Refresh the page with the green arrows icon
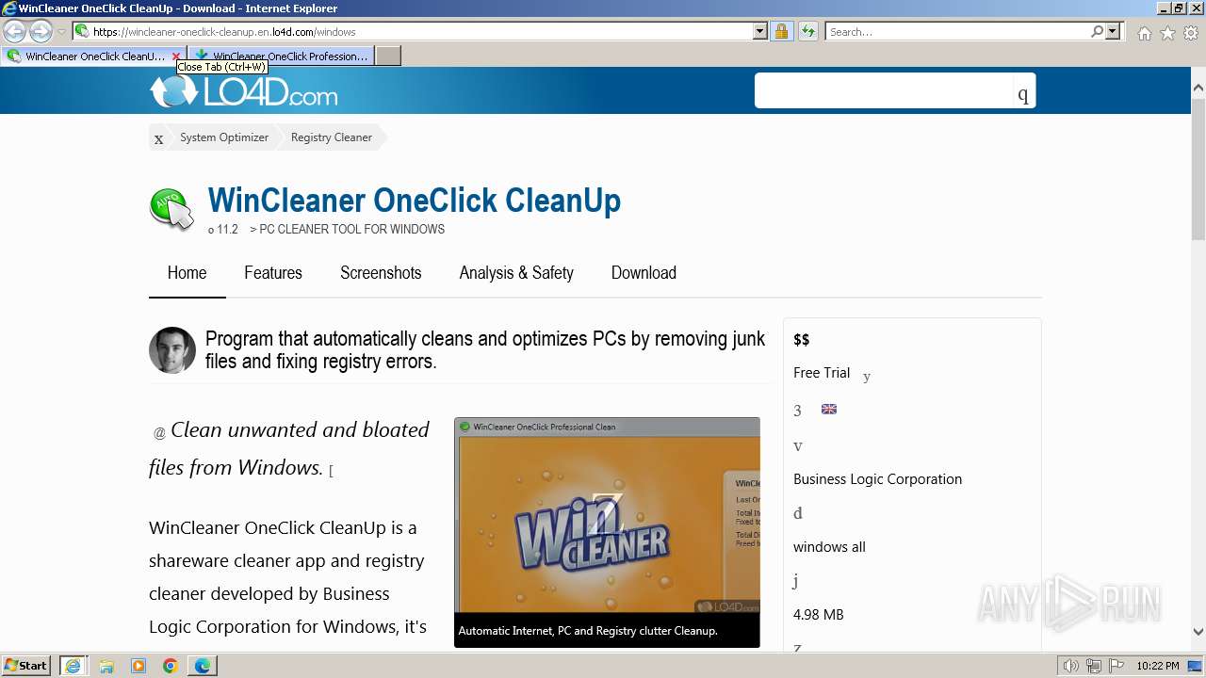 807,31
